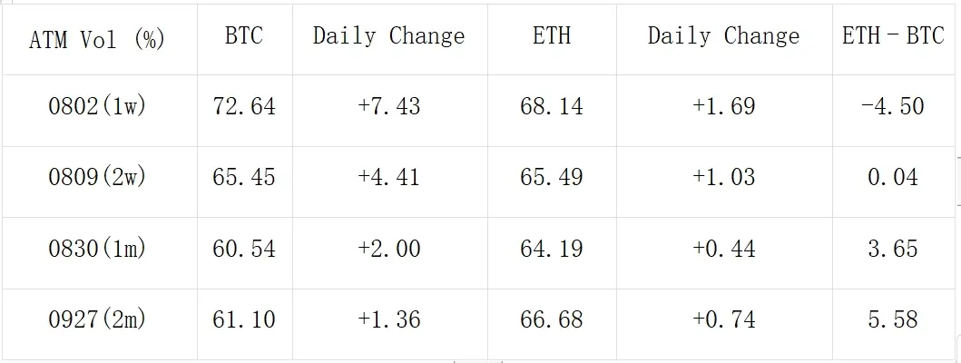The height and width of the screenshot is (363, 961).
Task: Select BTC value 72.64
Action: [x=244, y=106]
